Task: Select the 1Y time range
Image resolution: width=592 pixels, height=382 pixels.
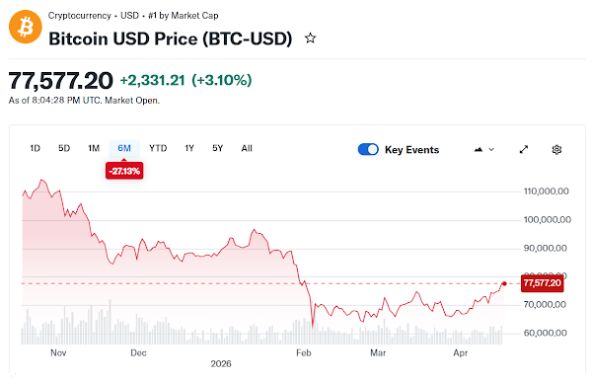Action: tap(189, 148)
